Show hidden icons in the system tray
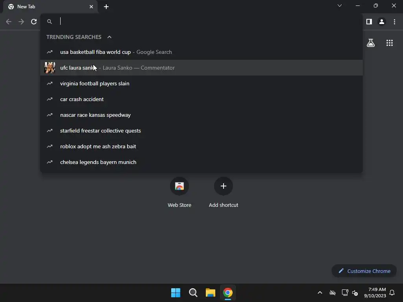The height and width of the screenshot is (302, 403). click(x=320, y=293)
